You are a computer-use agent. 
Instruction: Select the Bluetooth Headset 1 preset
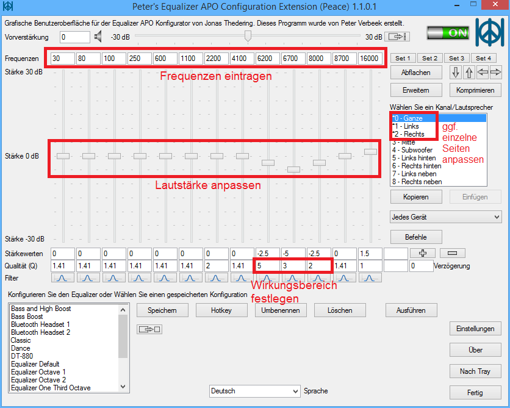pyautogui.click(x=65, y=324)
